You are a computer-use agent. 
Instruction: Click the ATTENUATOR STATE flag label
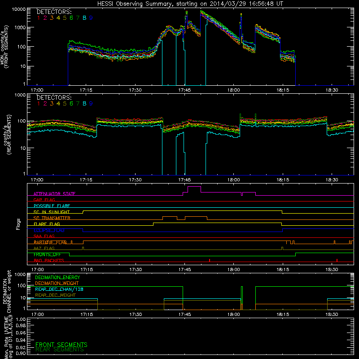(54, 194)
